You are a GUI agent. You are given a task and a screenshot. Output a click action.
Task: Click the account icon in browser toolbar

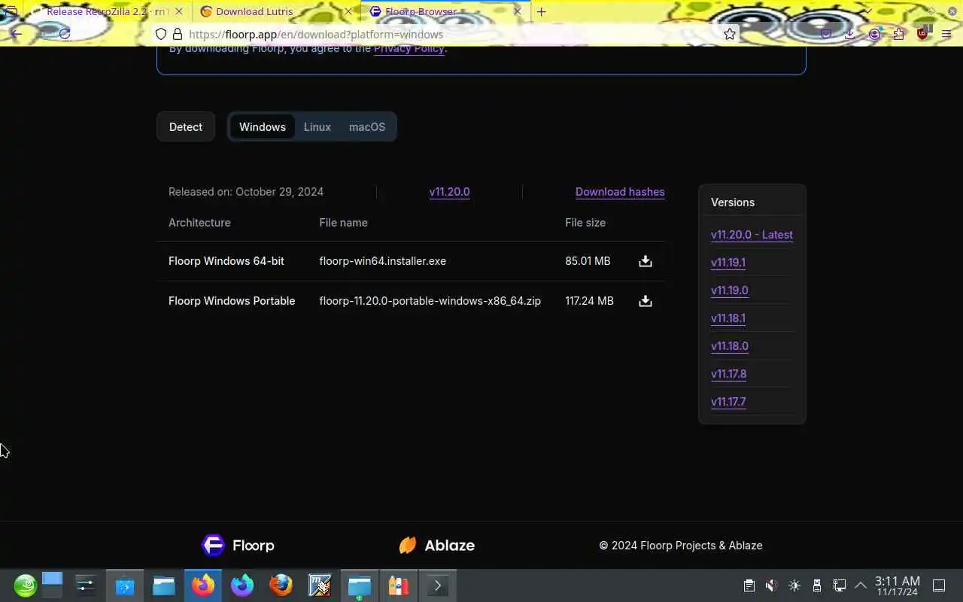[x=874, y=34]
